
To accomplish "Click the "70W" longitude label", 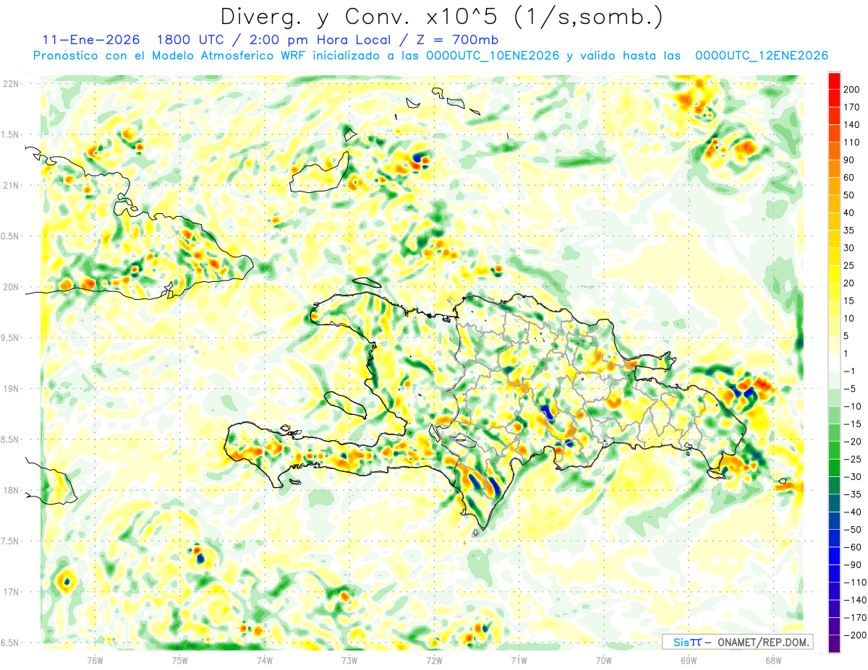I will (604, 659).
